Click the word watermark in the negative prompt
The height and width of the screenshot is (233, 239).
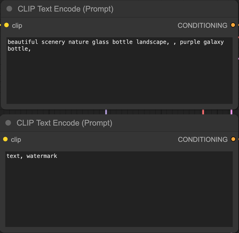pos(42,156)
